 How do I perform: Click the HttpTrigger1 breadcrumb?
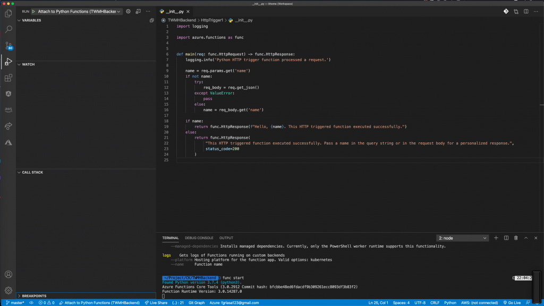[x=212, y=20]
